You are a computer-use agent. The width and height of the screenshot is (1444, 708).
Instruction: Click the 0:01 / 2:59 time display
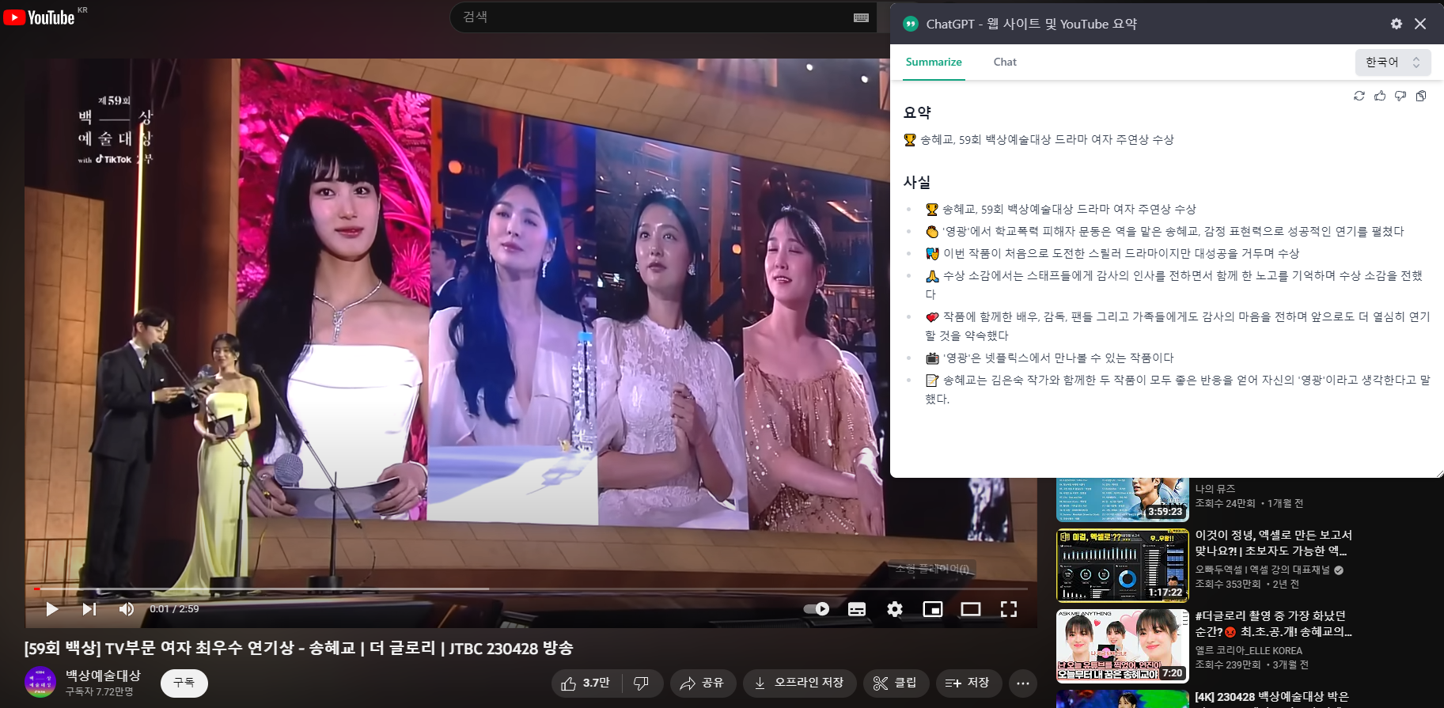point(174,609)
